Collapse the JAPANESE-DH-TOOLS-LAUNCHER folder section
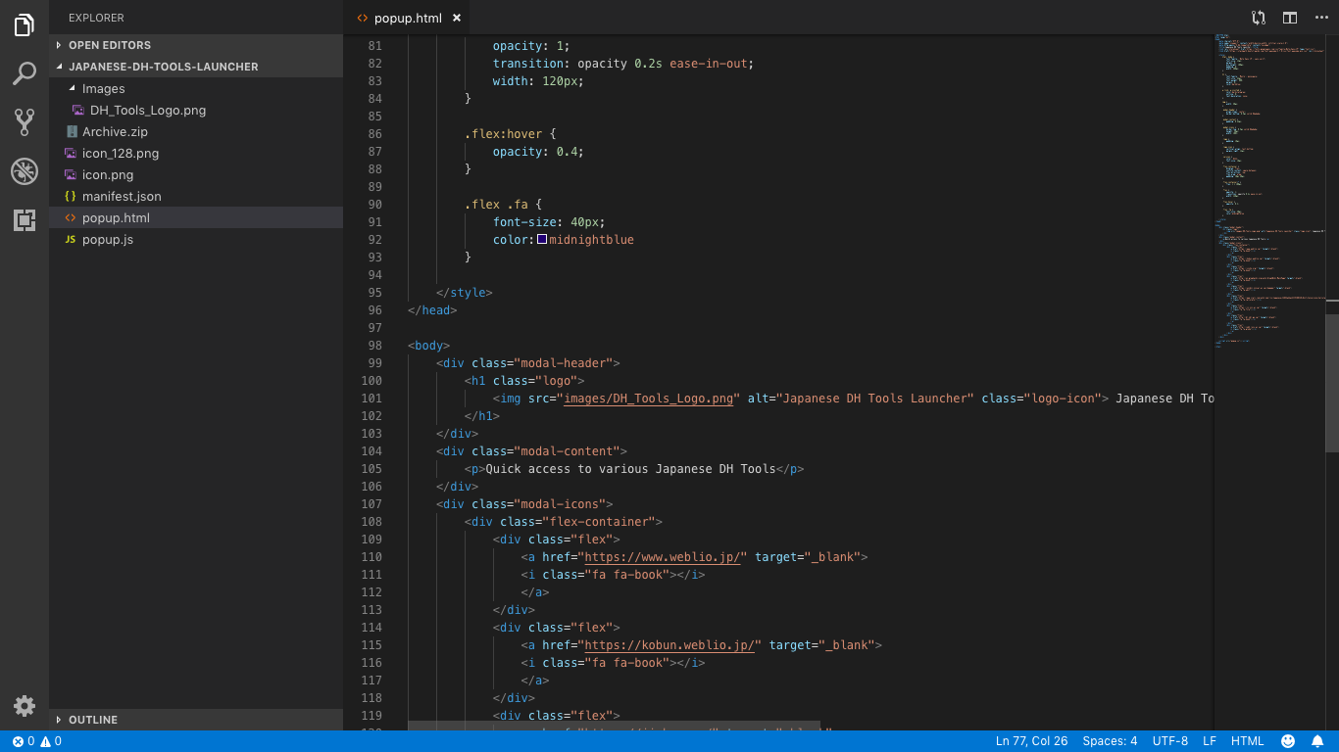The image size is (1339, 752). 196,67
